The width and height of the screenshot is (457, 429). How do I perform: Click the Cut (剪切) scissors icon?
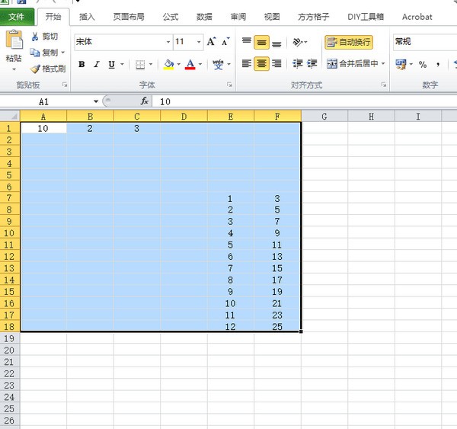35,37
